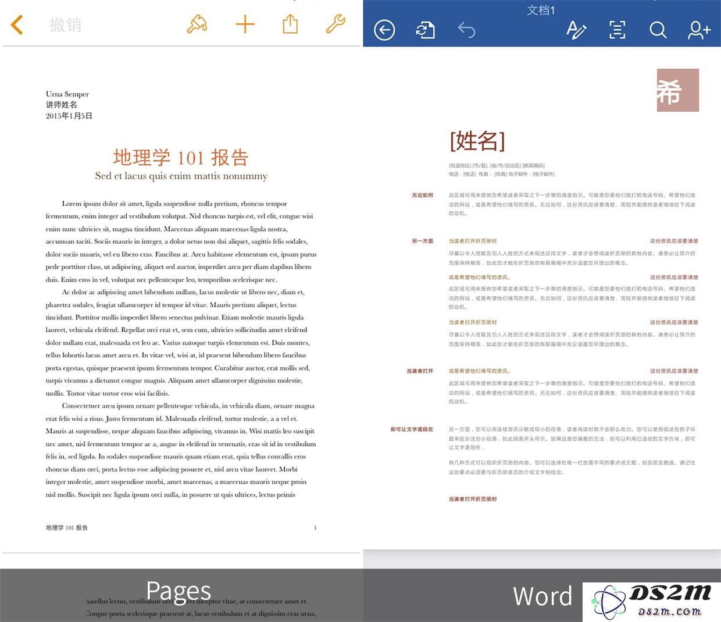Screen dimensions: 721x622
Task: Open the wrench tools icon in Pages
Action: [x=335, y=24]
